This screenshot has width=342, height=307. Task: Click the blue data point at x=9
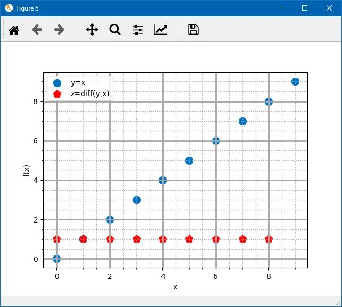pos(295,82)
